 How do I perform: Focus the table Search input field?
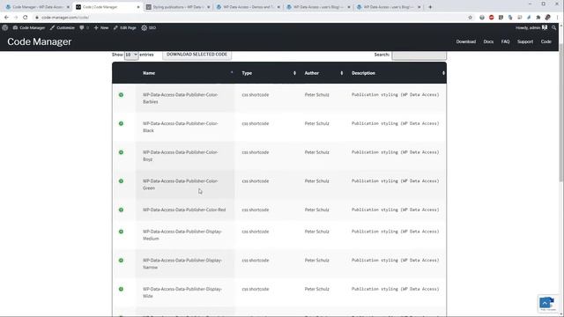(419, 55)
